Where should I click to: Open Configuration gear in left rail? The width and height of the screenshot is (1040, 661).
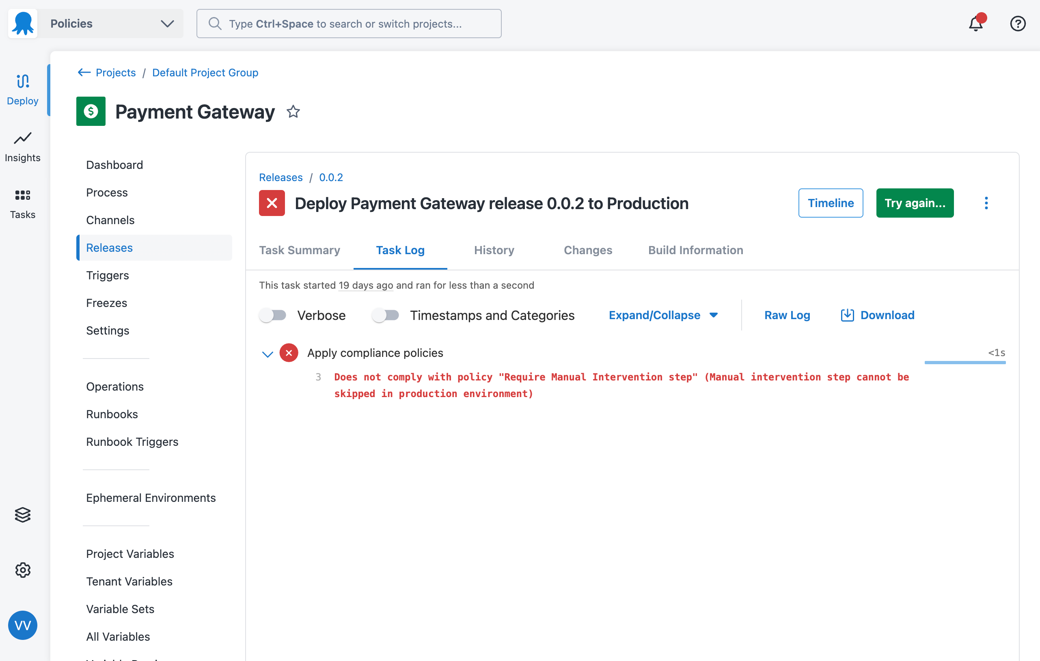(x=22, y=570)
